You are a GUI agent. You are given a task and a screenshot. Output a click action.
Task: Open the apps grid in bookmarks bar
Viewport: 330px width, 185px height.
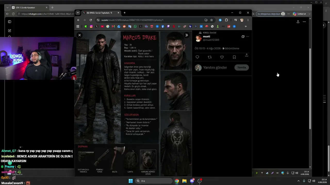(x=78, y=26)
